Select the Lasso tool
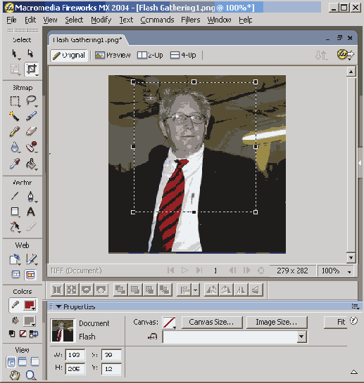 coord(32,100)
